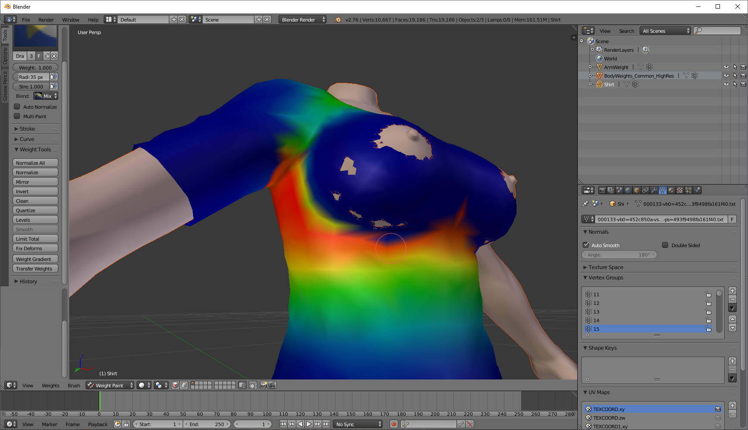This screenshot has height=430, width=748.
Task: Open the Window menu
Action: [70, 19]
